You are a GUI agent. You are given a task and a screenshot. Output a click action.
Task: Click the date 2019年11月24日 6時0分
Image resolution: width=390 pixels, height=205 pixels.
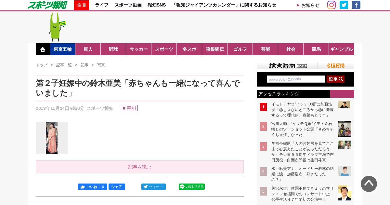tap(60, 108)
